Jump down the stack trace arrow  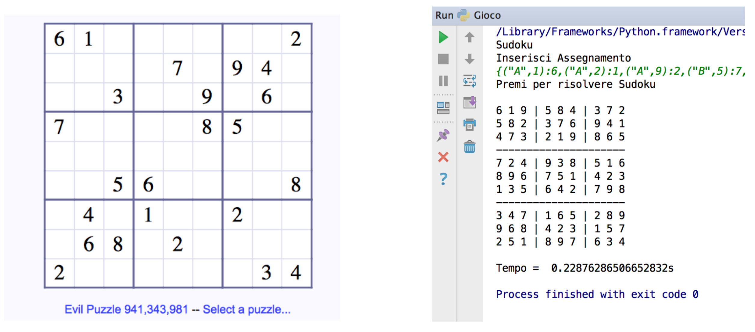(x=469, y=59)
